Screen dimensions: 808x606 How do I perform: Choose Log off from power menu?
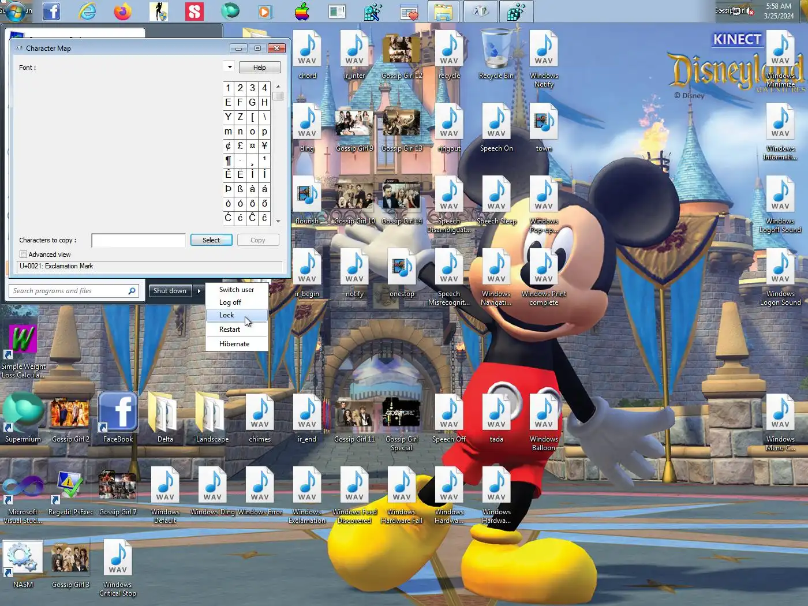click(x=237, y=302)
